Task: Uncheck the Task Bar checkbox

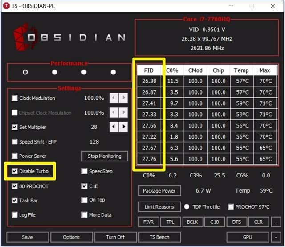Action: [x=15, y=200]
